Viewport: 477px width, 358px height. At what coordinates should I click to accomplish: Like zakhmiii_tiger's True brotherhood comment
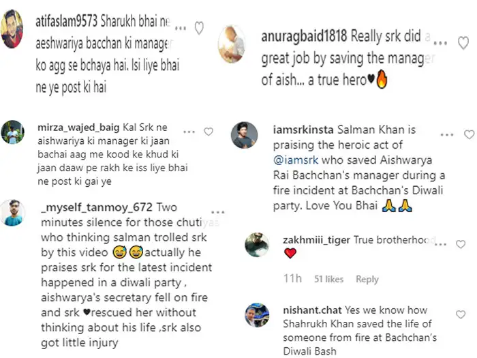point(461,244)
